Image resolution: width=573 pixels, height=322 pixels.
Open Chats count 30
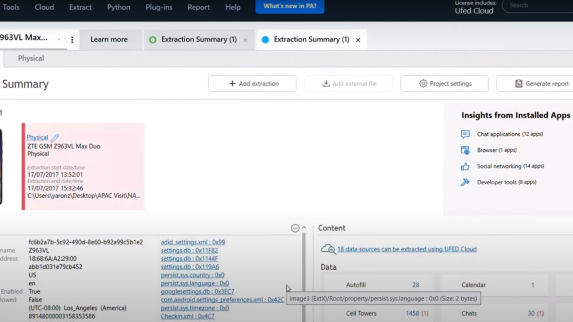[531, 313]
